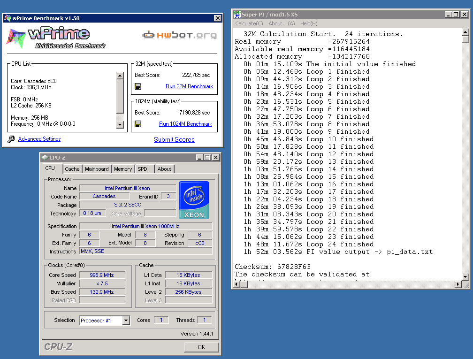This screenshot has height=359, width=473.
Task: Click the CPU List scroll down arrow
Action: click(x=120, y=125)
